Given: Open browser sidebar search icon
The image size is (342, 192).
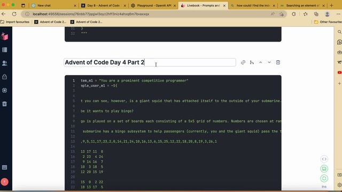Looking at the screenshot, I should (339, 32).
